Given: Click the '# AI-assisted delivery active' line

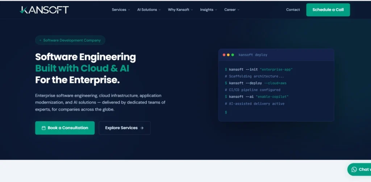Looking at the screenshot, I should tap(255, 103).
